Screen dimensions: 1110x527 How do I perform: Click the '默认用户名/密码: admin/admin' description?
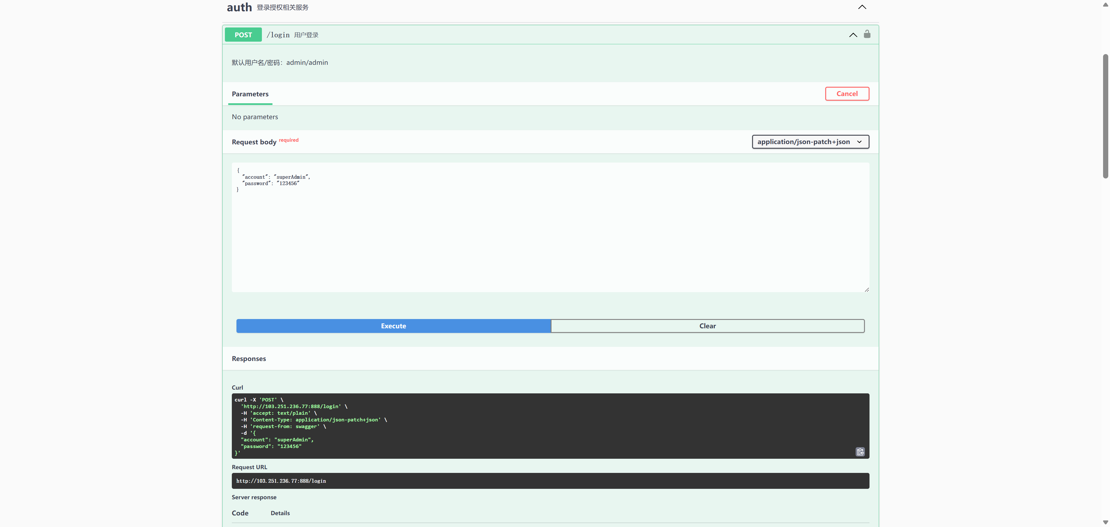[280, 62]
